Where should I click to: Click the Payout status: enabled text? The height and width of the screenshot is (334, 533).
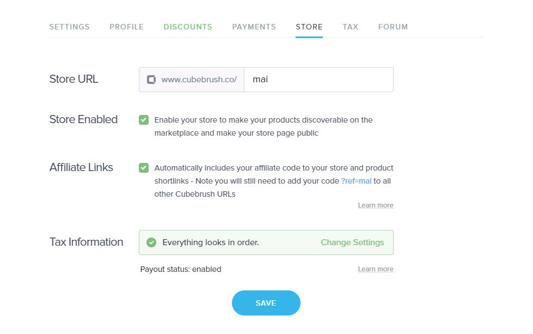point(181,269)
